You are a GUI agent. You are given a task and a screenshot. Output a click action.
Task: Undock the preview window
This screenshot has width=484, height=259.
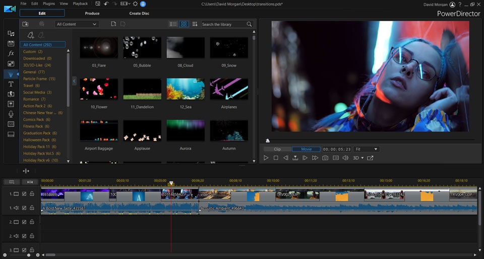tap(371, 158)
